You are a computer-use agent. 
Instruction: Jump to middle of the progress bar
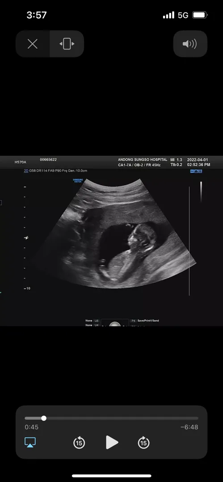coord(112,418)
